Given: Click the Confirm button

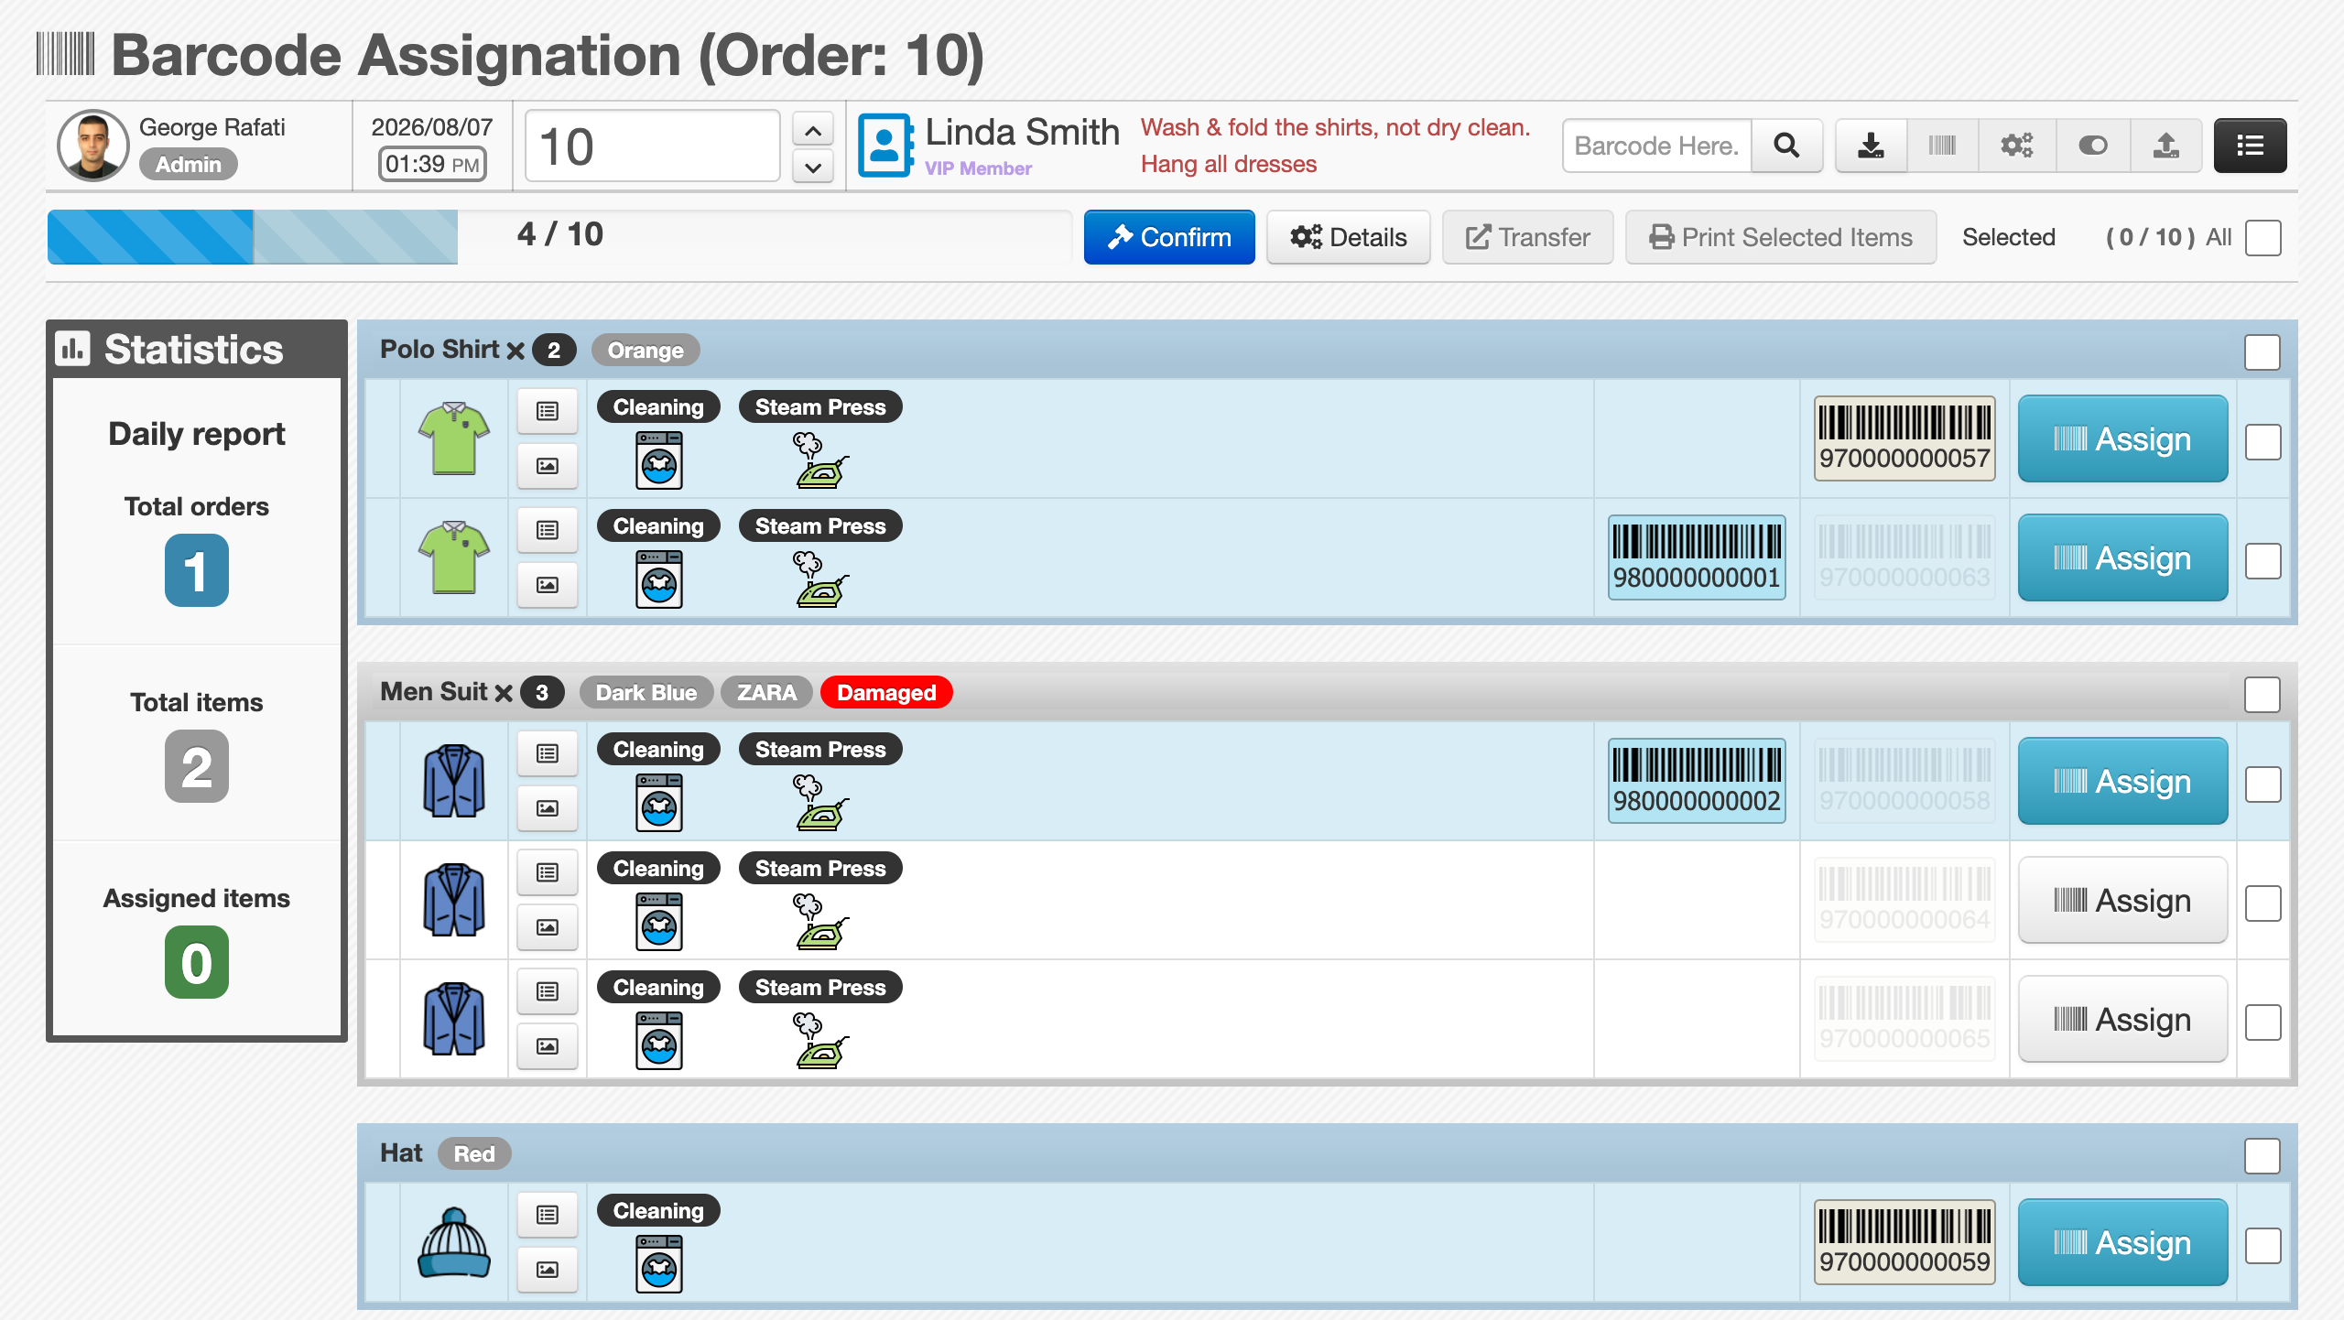Looking at the screenshot, I should [1169, 237].
